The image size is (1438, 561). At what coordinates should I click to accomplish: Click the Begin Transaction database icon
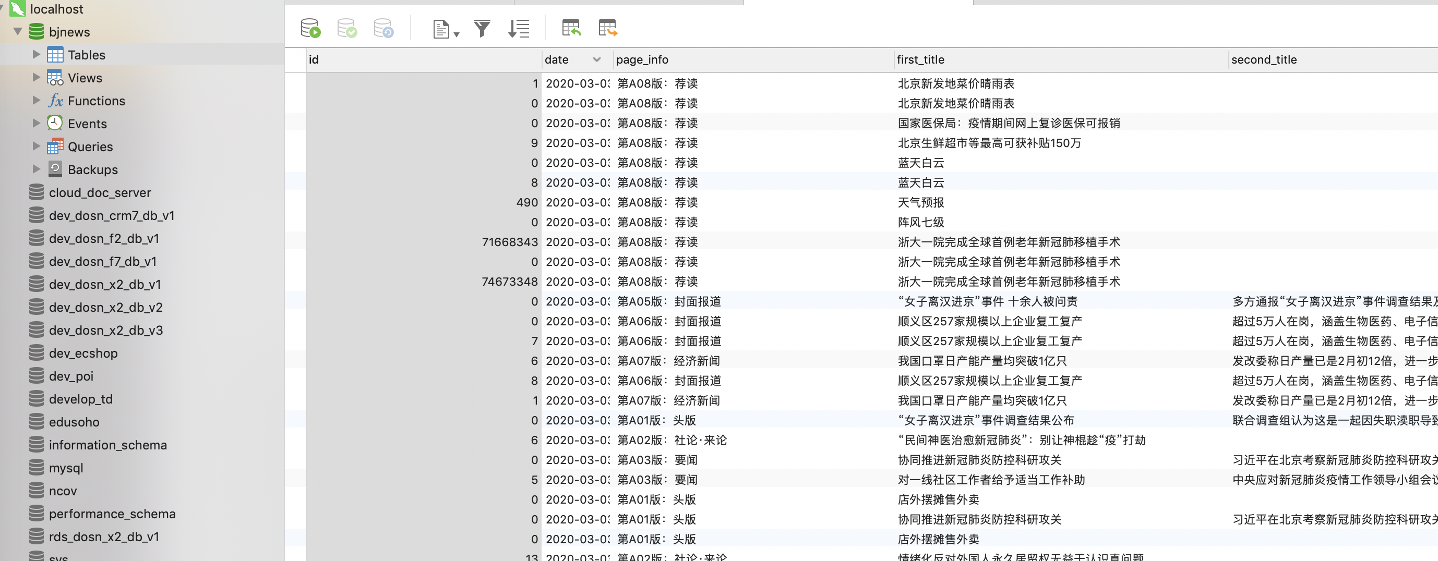coord(310,28)
